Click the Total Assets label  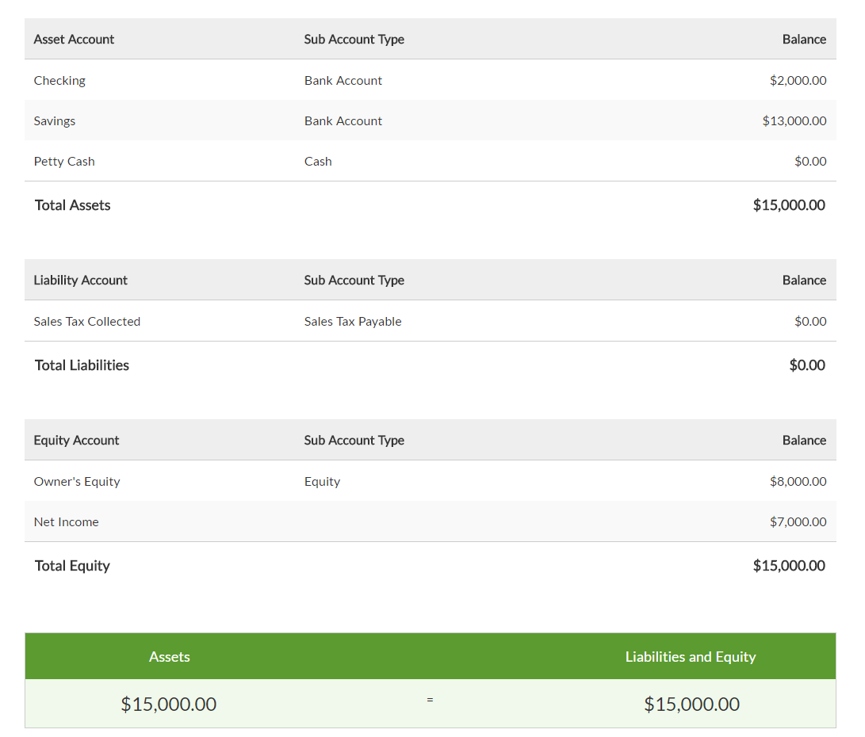pyautogui.click(x=73, y=205)
